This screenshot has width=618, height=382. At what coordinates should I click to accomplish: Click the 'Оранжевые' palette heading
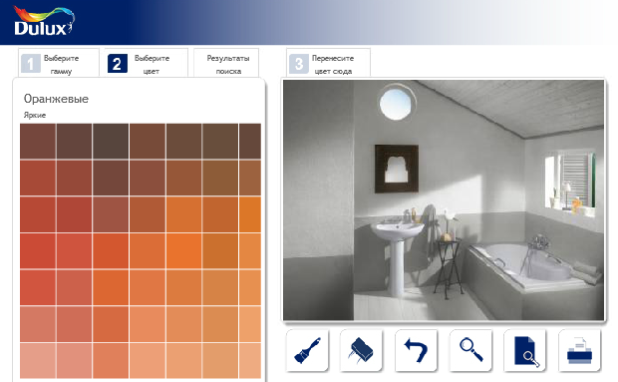point(56,99)
